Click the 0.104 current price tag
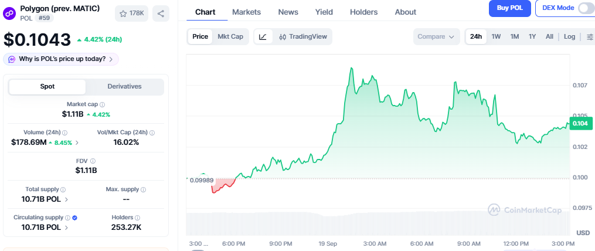Image resolution: width=595 pixels, height=251 pixels. click(581, 123)
